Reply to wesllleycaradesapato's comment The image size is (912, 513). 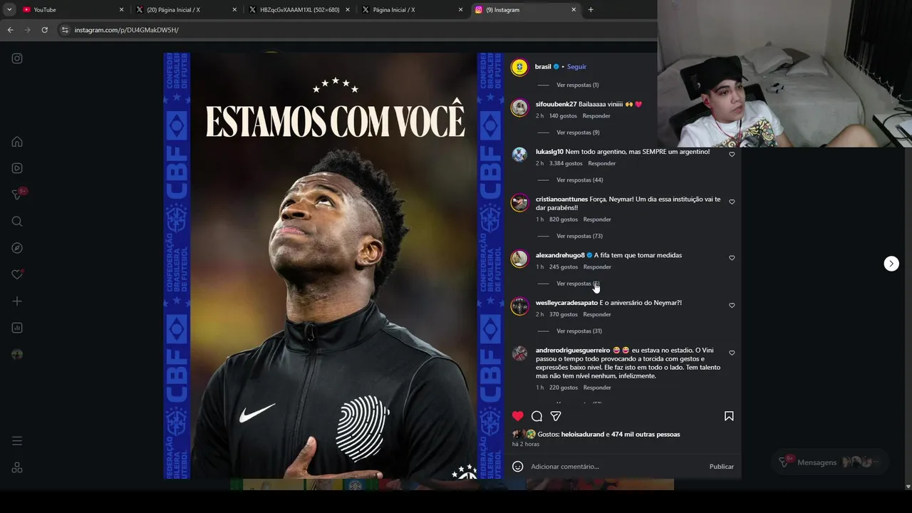[x=597, y=314]
